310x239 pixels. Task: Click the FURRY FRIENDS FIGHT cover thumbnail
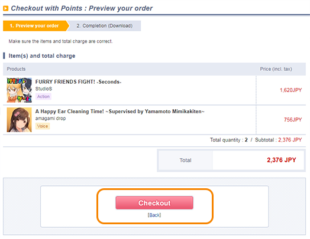(x=19, y=90)
